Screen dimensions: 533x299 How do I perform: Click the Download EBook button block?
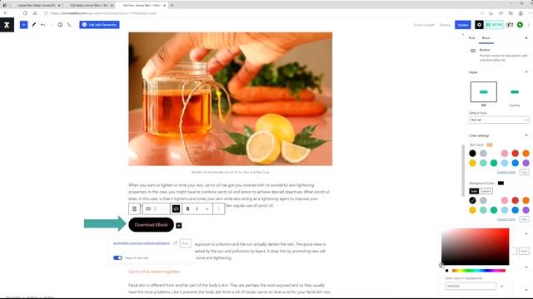(x=152, y=225)
